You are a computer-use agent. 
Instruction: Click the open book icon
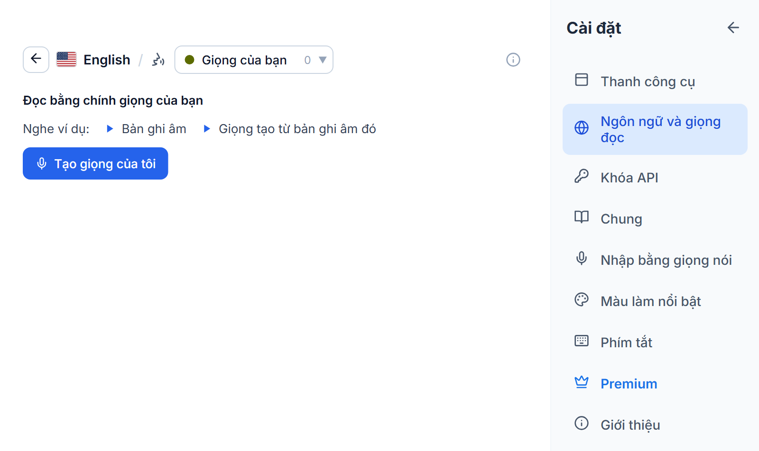click(582, 217)
